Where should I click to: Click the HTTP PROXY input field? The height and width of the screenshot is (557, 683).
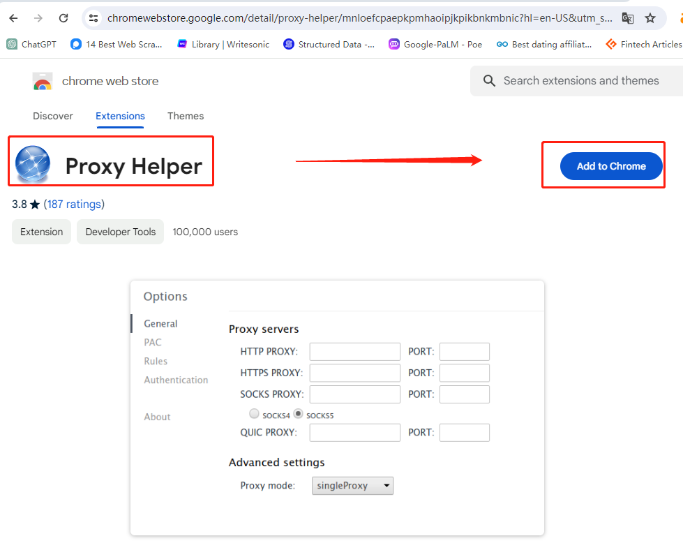click(354, 351)
